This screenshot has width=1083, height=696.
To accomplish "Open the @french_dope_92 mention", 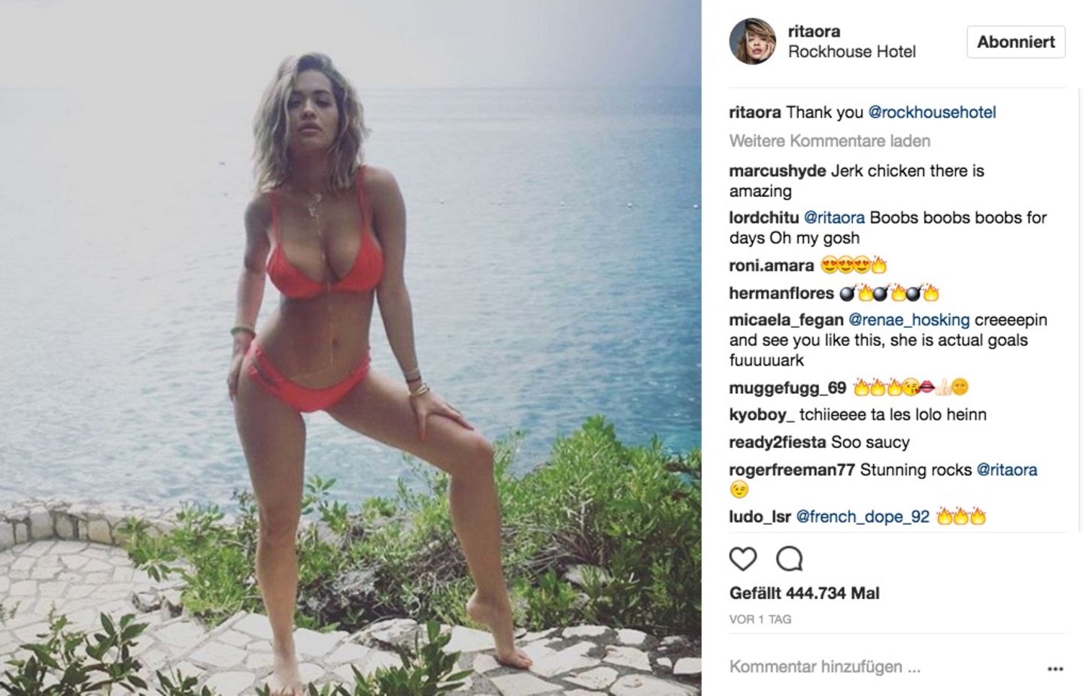I will 863,517.
